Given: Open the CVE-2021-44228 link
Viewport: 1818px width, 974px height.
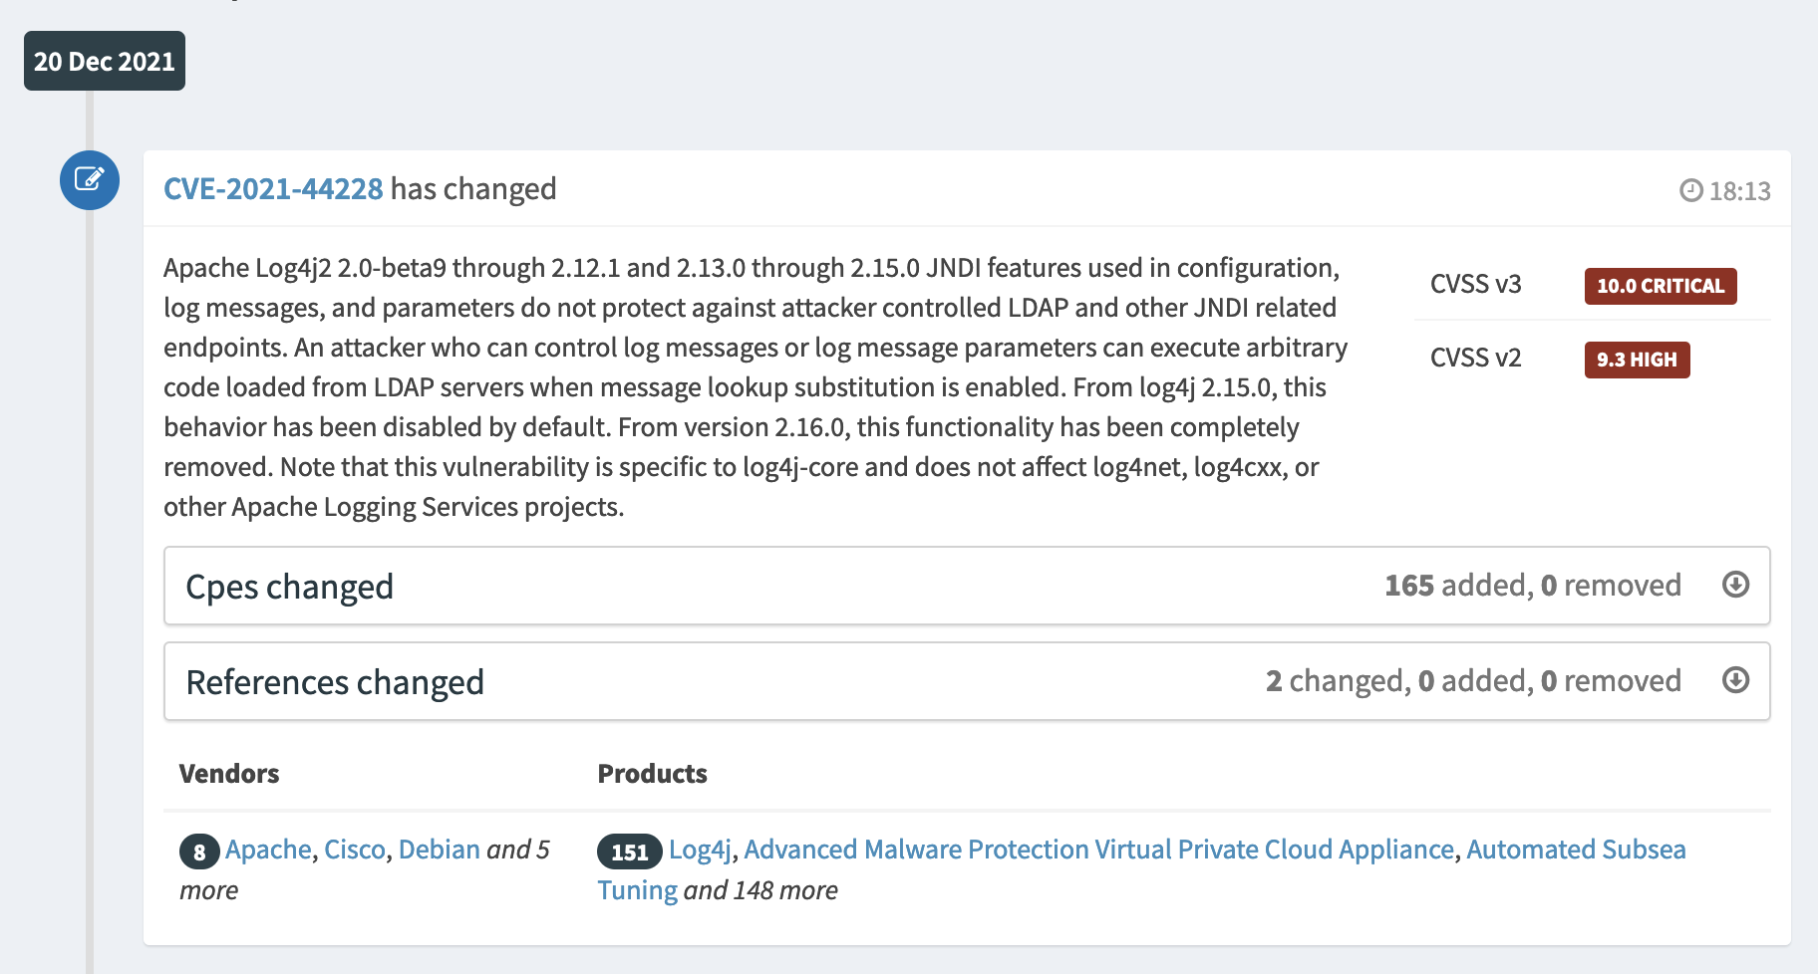Looking at the screenshot, I should click(273, 189).
